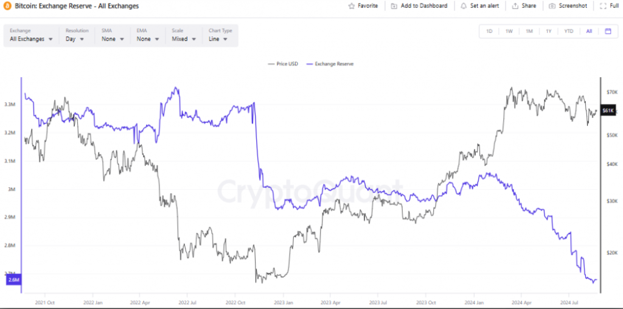Toggle the Price USD legend series

coord(284,63)
